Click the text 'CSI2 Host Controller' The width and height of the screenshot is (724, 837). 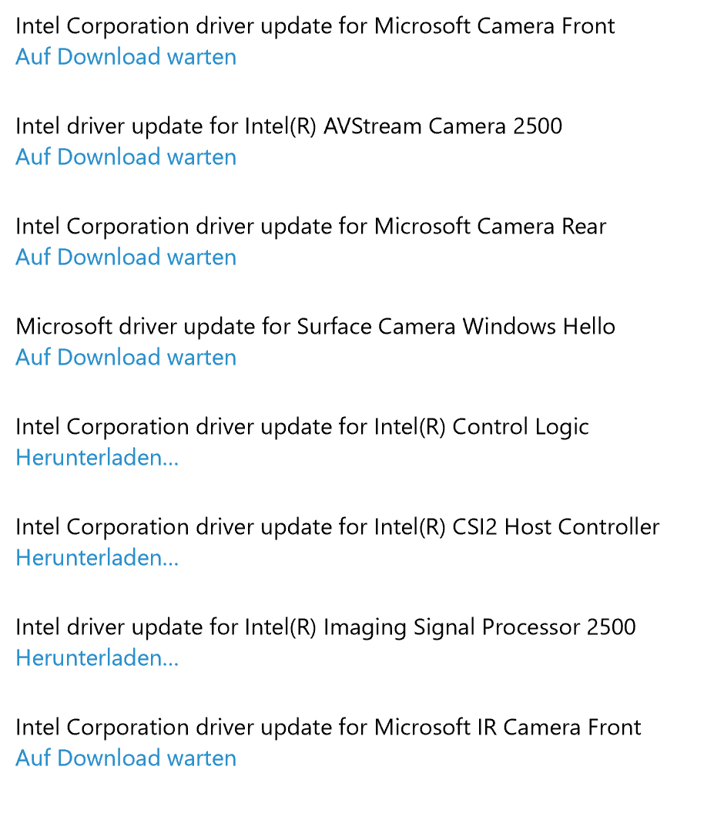(x=556, y=527)
